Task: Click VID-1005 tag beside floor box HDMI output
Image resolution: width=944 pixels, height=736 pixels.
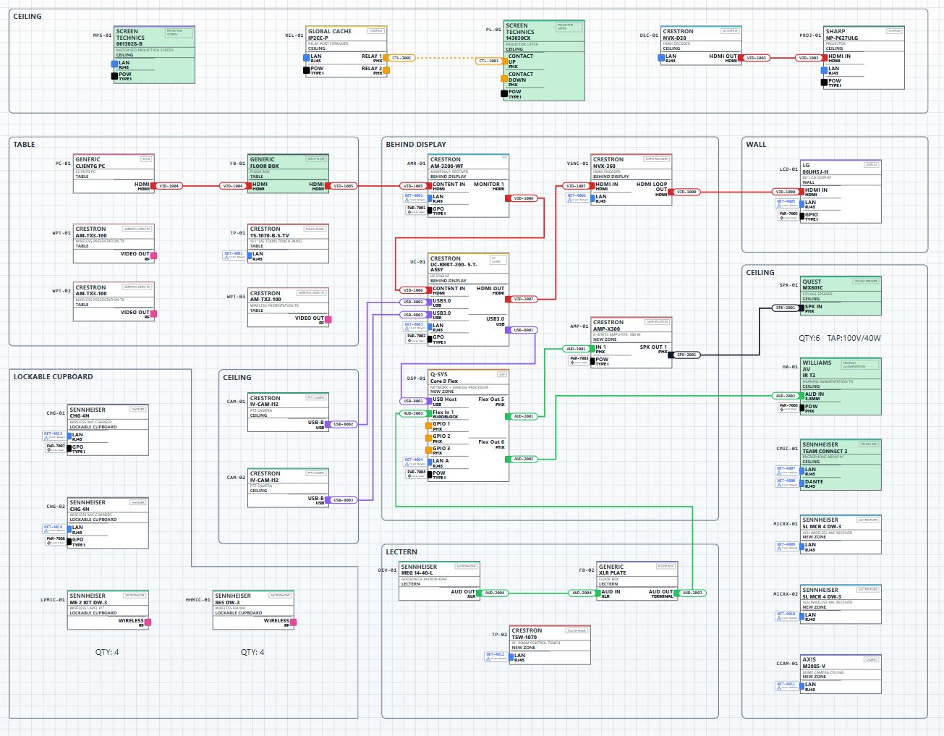Action: click(x=344, y=186)
